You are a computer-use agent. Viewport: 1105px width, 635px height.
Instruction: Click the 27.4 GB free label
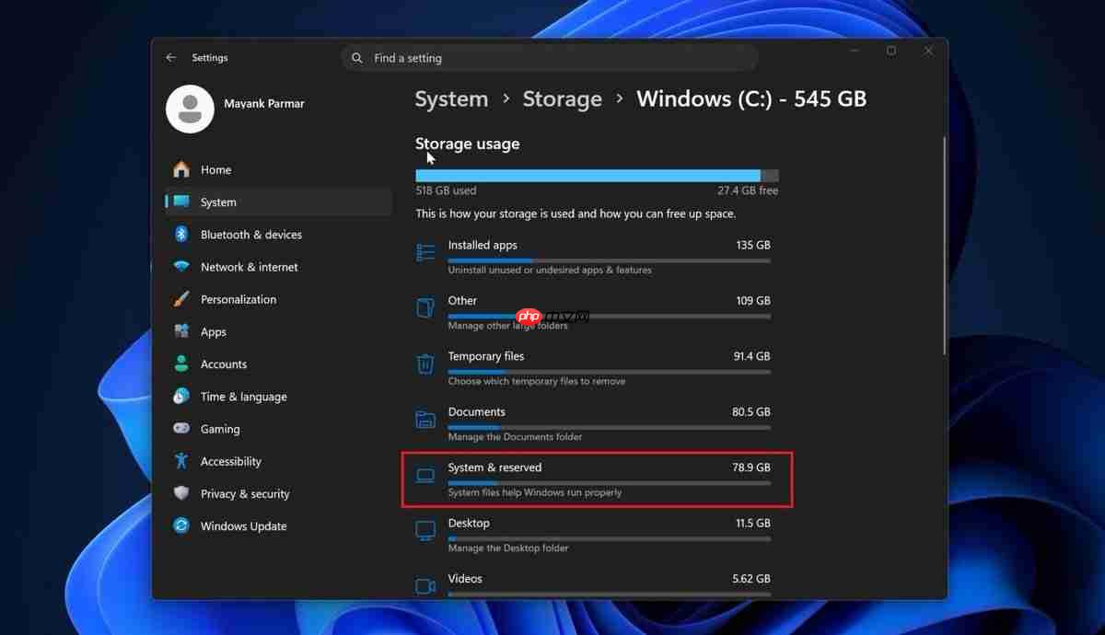(748, 190)
